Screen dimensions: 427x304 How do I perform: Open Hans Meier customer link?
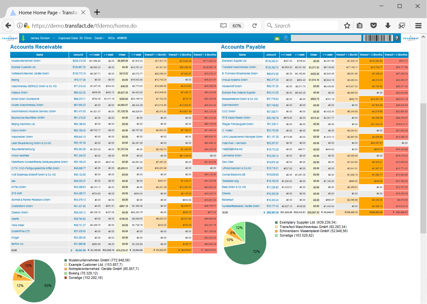coord(18,225)
